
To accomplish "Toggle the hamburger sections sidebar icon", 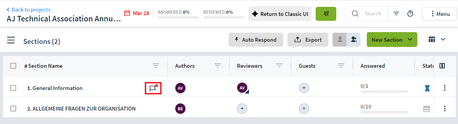I will click(11, 40).
